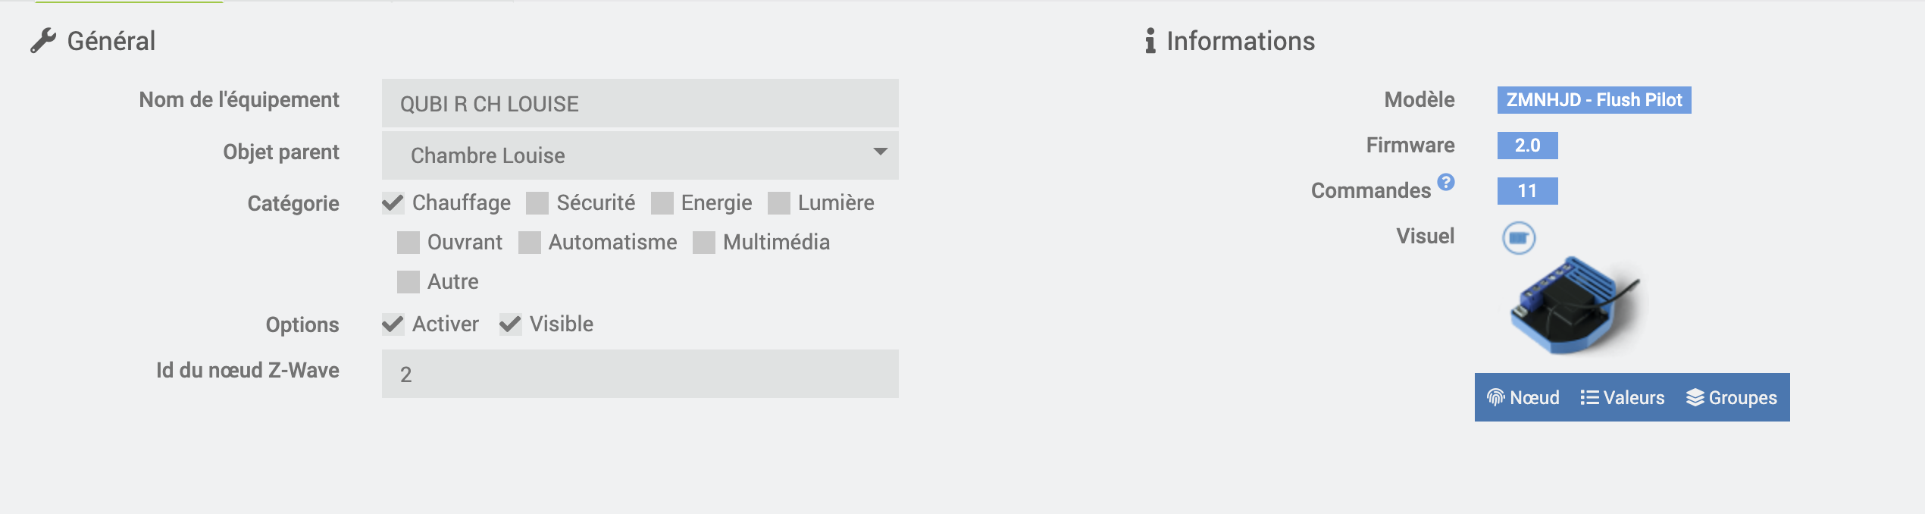The width and height of the screenshot is (1925, 514).
Task: Check the Energie category checkbox
Action: coord(662,203)
